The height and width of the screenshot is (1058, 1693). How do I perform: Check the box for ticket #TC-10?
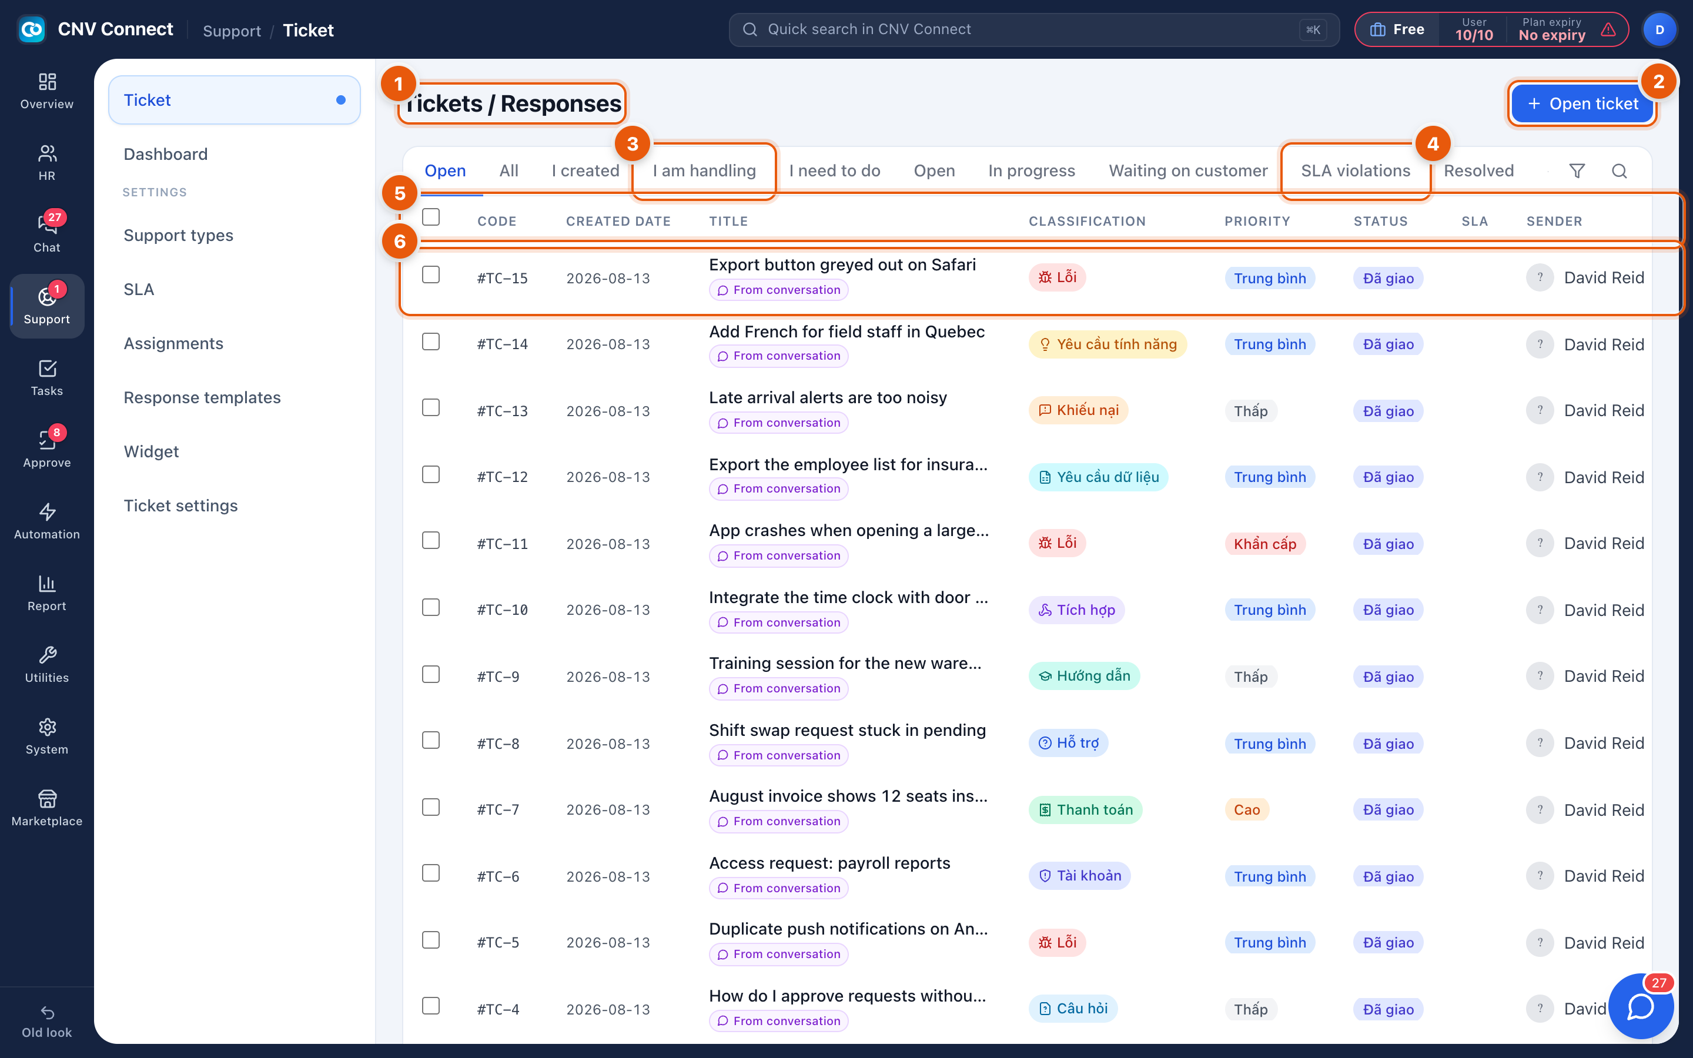[431, 607]
